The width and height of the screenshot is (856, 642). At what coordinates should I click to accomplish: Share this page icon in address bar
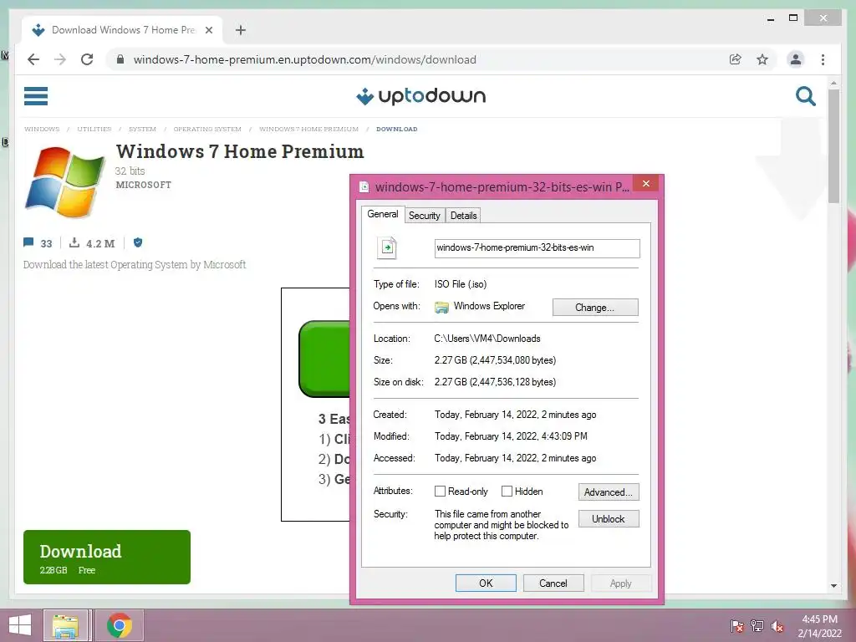point(736,59)
